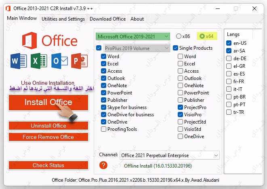Screen dimensions: 267x189
Task: Enable the fr-FR language
Action: 229,82
